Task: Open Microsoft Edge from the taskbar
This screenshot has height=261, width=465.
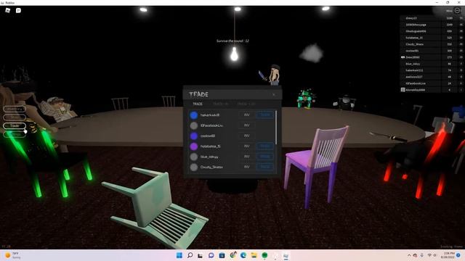Action: pos(243,255)
